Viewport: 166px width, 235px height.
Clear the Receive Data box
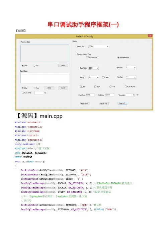(x=63, y=66)
